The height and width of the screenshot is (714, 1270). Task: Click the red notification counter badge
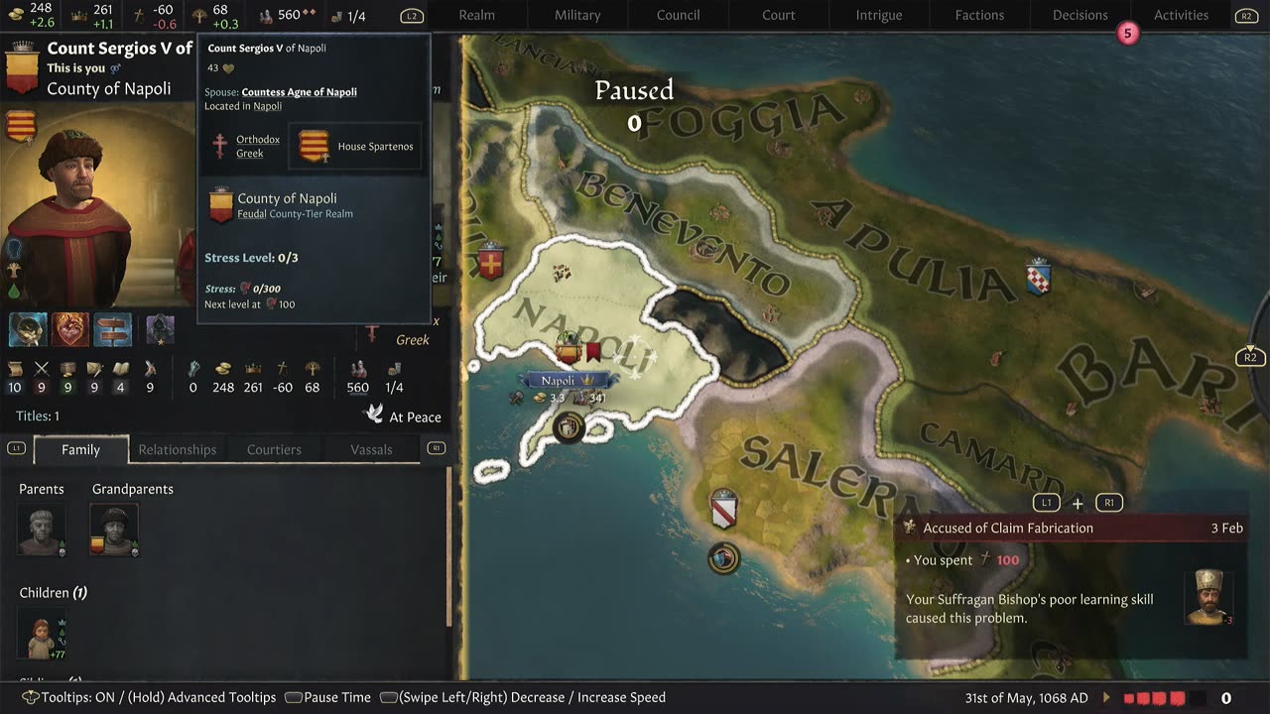(1126, 34)
